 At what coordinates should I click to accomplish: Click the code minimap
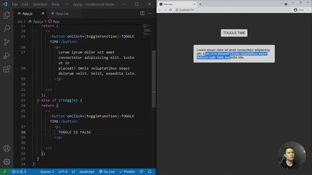click(147, 31)
